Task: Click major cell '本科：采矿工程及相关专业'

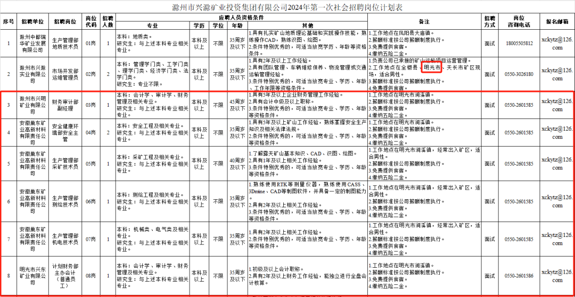Action: click(x=152, y=163)
